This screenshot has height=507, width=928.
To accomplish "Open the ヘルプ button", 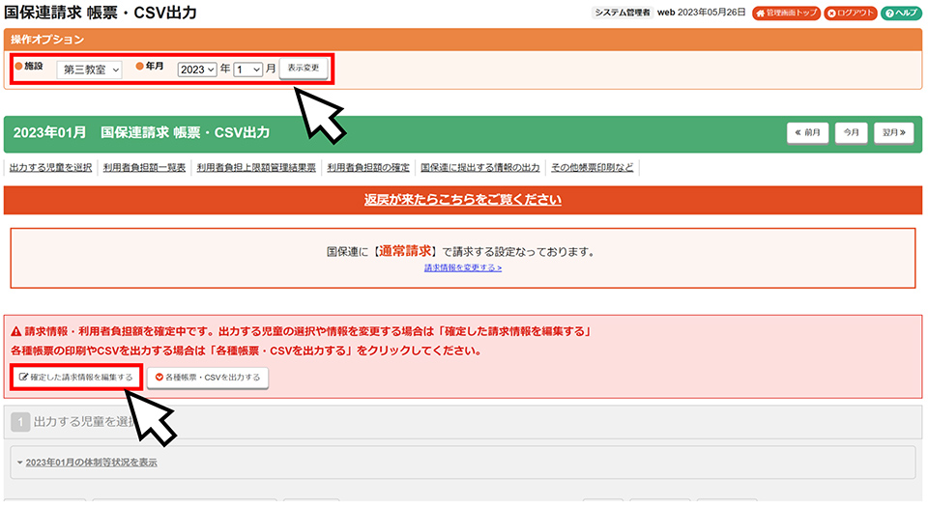I will [x=901, y=13].
